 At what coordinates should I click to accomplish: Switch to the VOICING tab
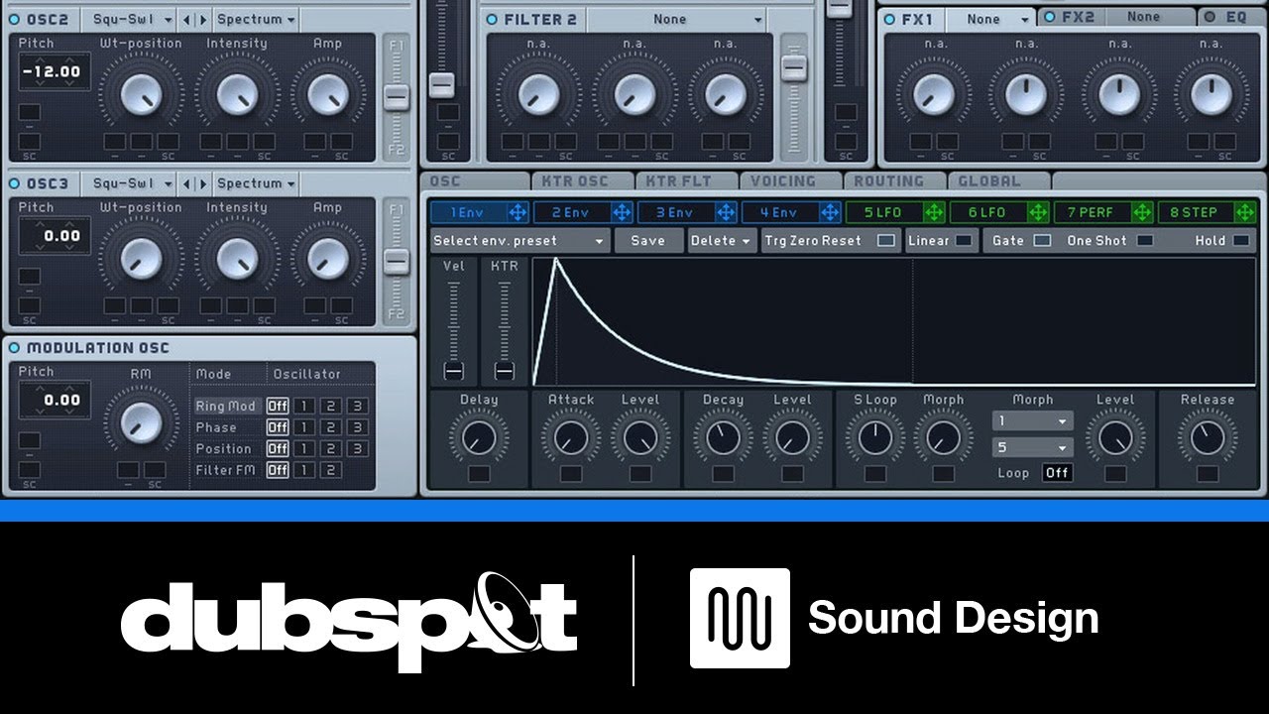tap(790, 181)
